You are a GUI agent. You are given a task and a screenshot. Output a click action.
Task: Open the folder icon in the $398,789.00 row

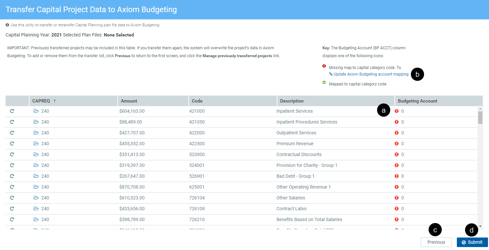point(36,219)
